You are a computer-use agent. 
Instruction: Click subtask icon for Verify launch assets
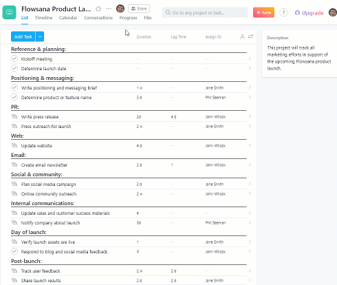(x=14, y=242)
